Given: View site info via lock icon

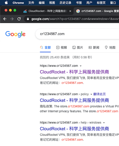Looking at the screenshot, I should tap(28, 19).
